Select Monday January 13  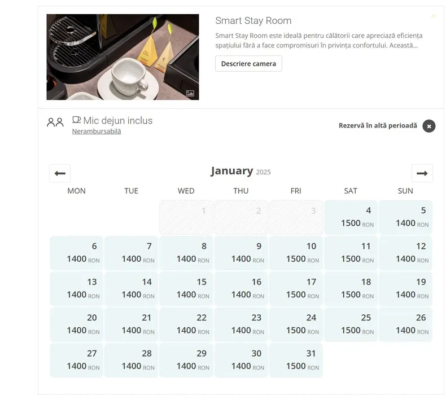pos(77,288)
